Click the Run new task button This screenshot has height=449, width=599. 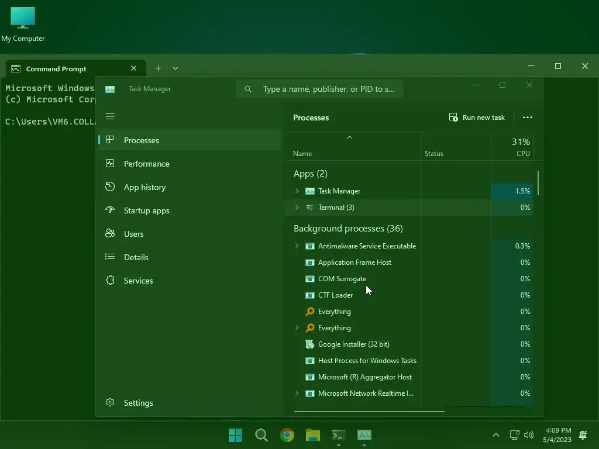pos(477,117)
